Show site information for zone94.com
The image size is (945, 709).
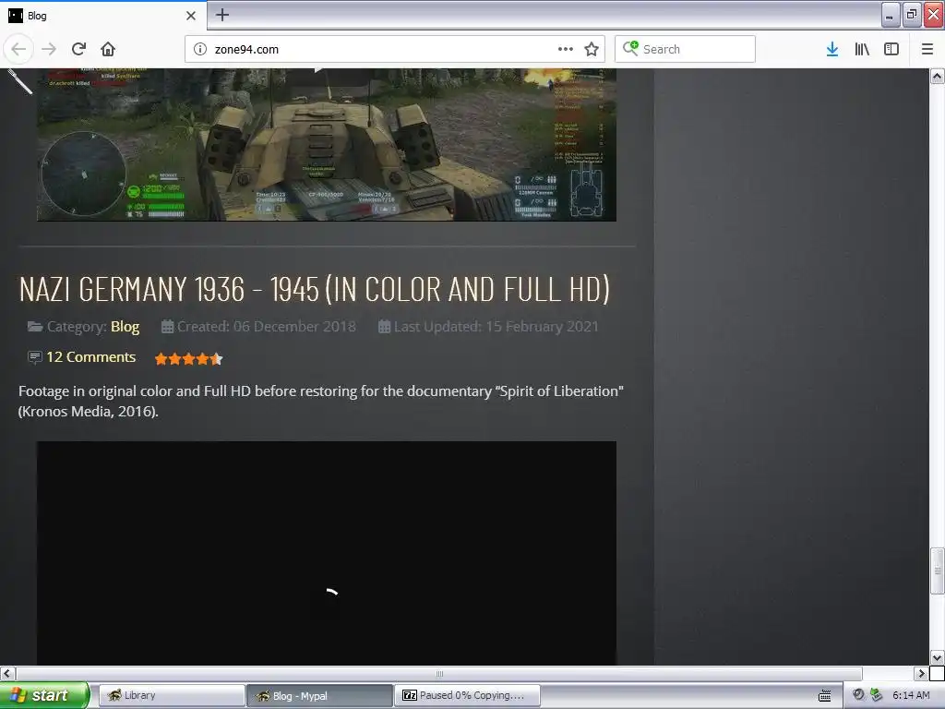200,49
